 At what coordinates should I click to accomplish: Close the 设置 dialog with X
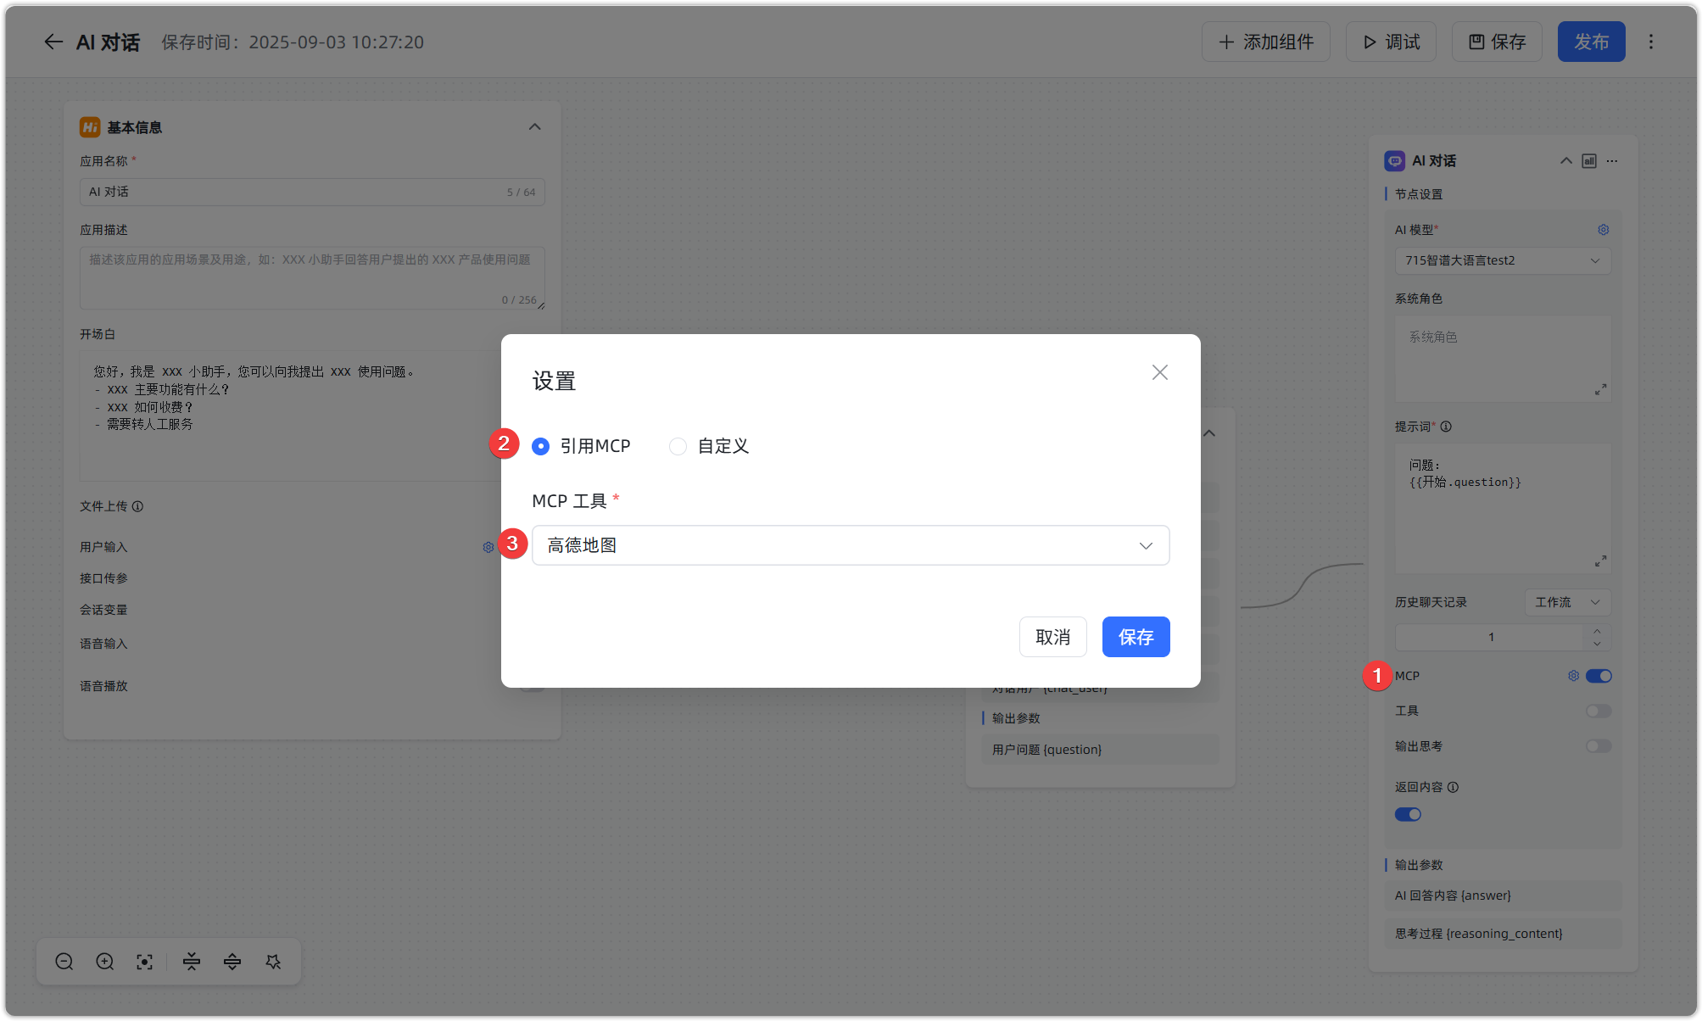click(x=1159, y=372)
